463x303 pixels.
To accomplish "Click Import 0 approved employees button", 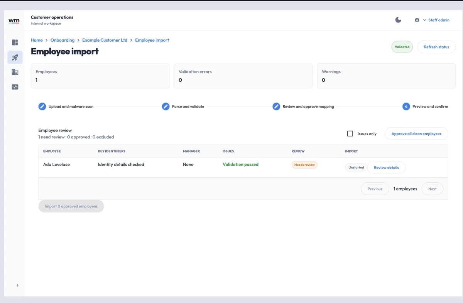I will point(71,206).
